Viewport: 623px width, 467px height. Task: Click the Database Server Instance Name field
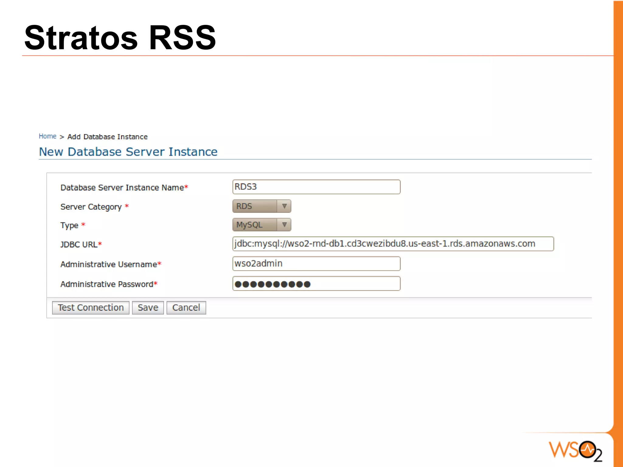(x=316, y=187)
